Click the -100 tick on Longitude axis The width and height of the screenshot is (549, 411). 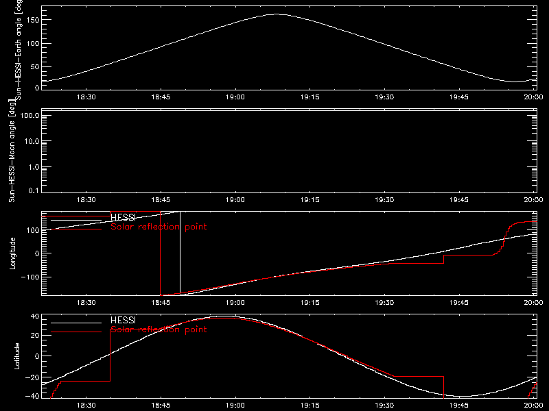[x=30, y=277]
